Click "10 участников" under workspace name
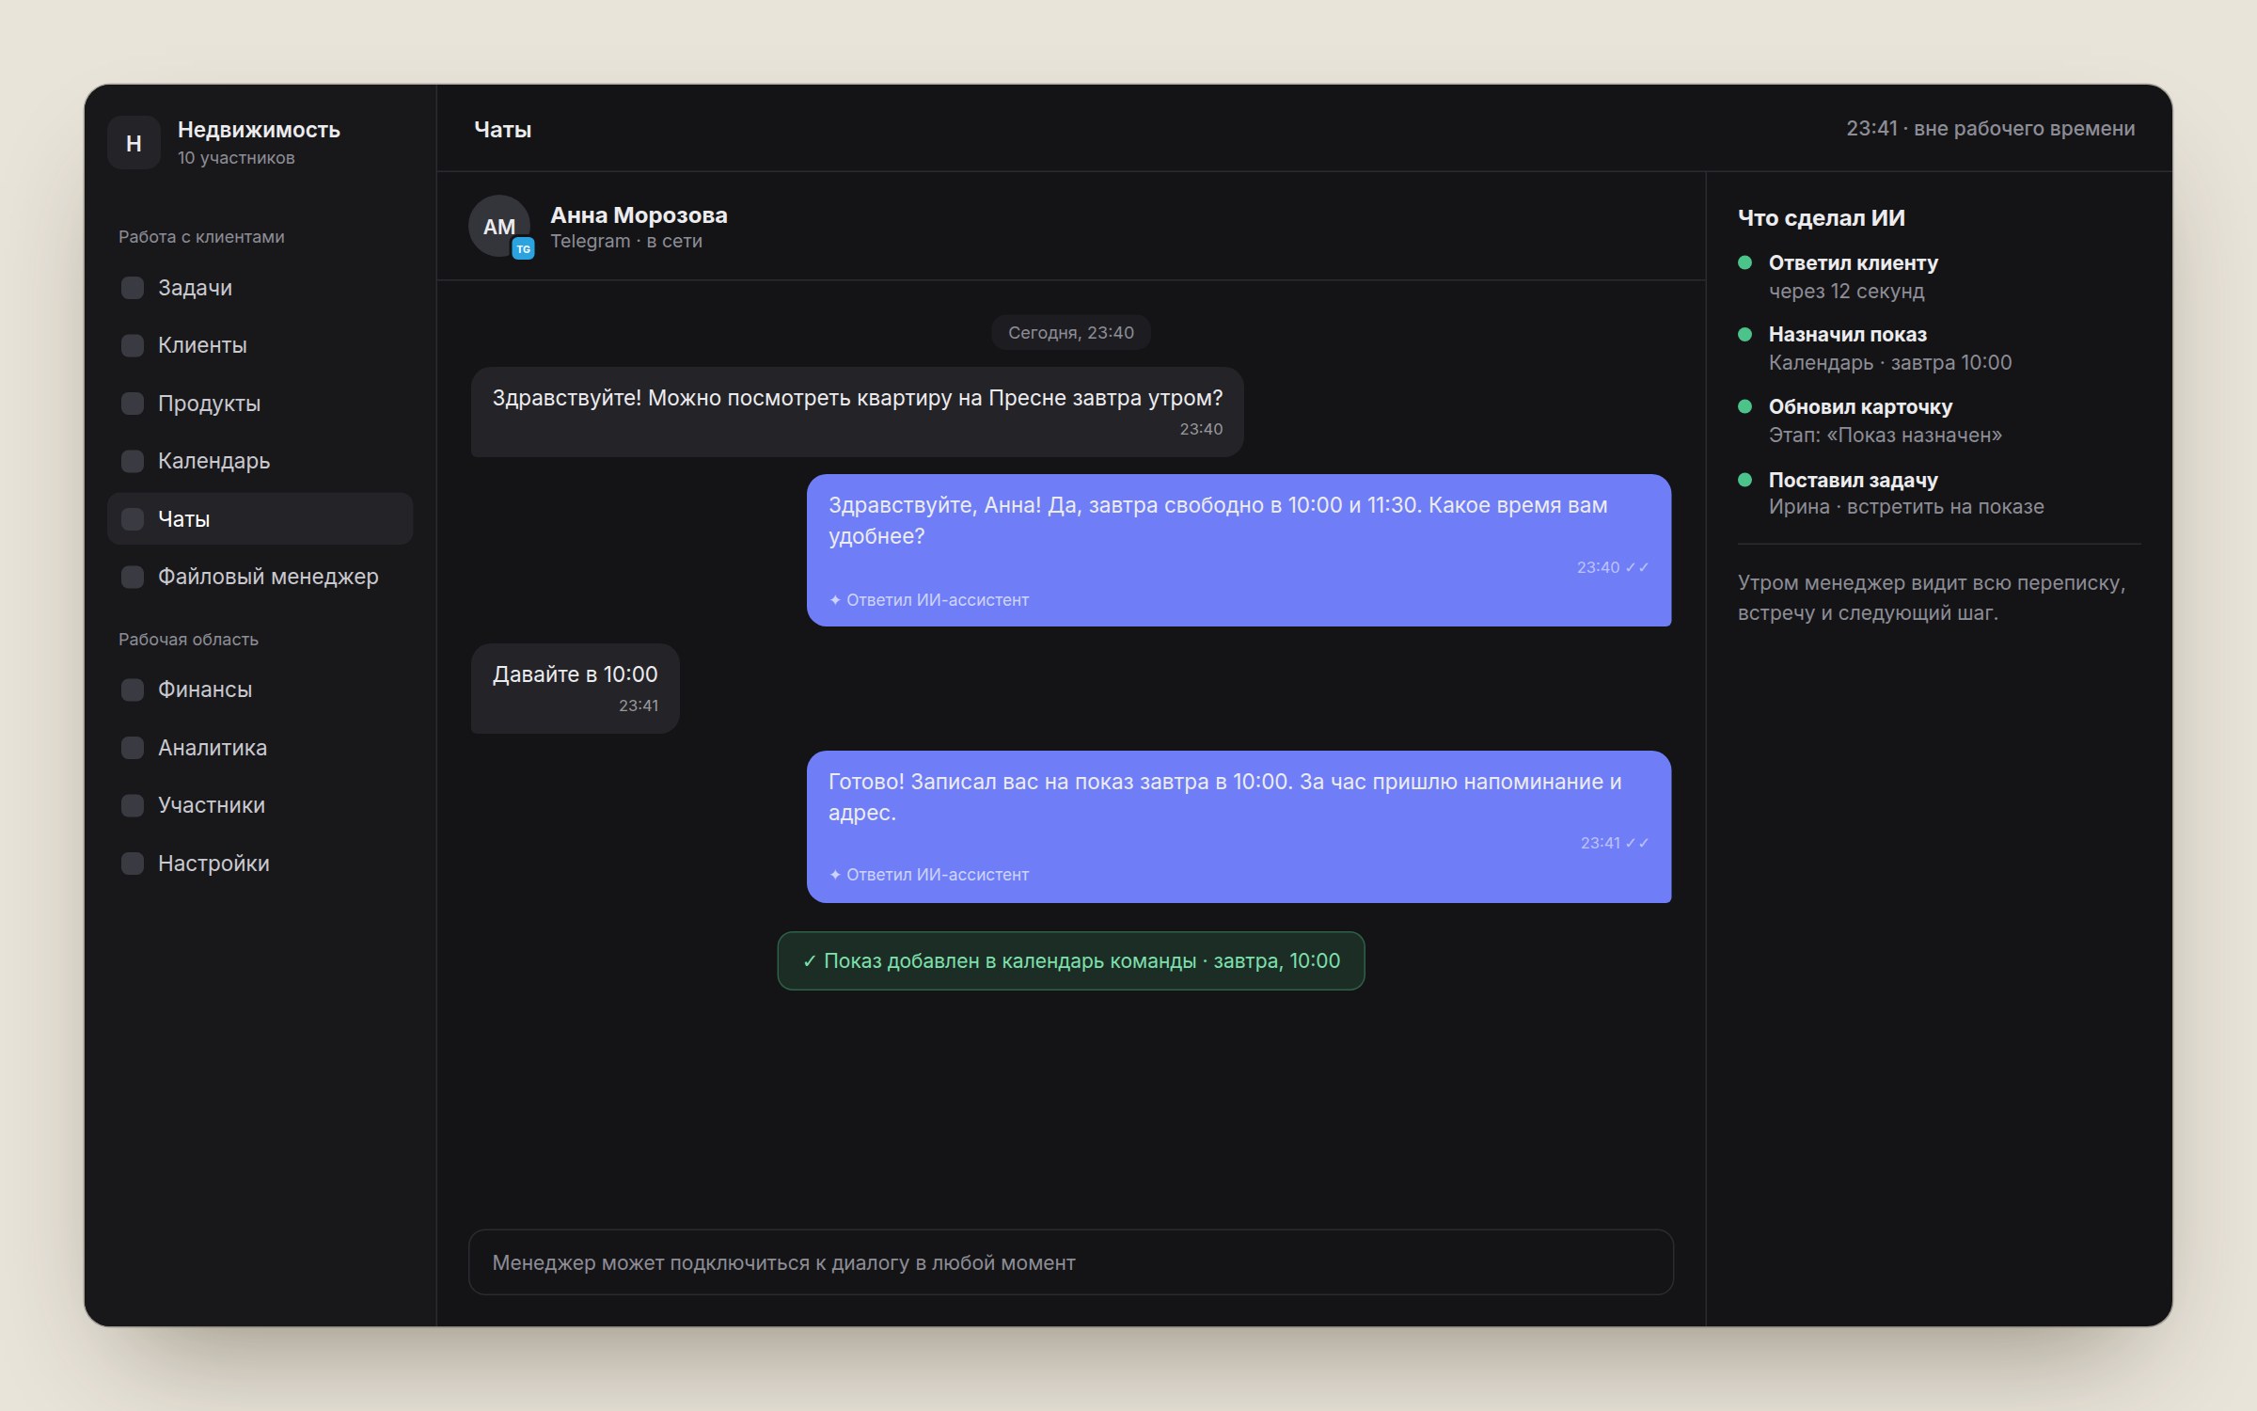The height and width of the screenshot is (1411, 2257). coord(236,158)
